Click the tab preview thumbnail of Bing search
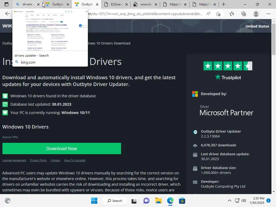This screenshot has width=276, height=207. (50, 30)
